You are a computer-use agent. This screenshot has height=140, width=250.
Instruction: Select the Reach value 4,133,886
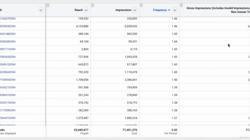82,26
